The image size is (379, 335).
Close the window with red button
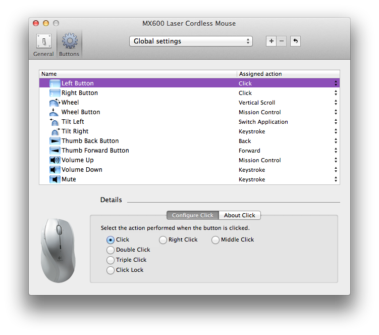tap(36, 23)
